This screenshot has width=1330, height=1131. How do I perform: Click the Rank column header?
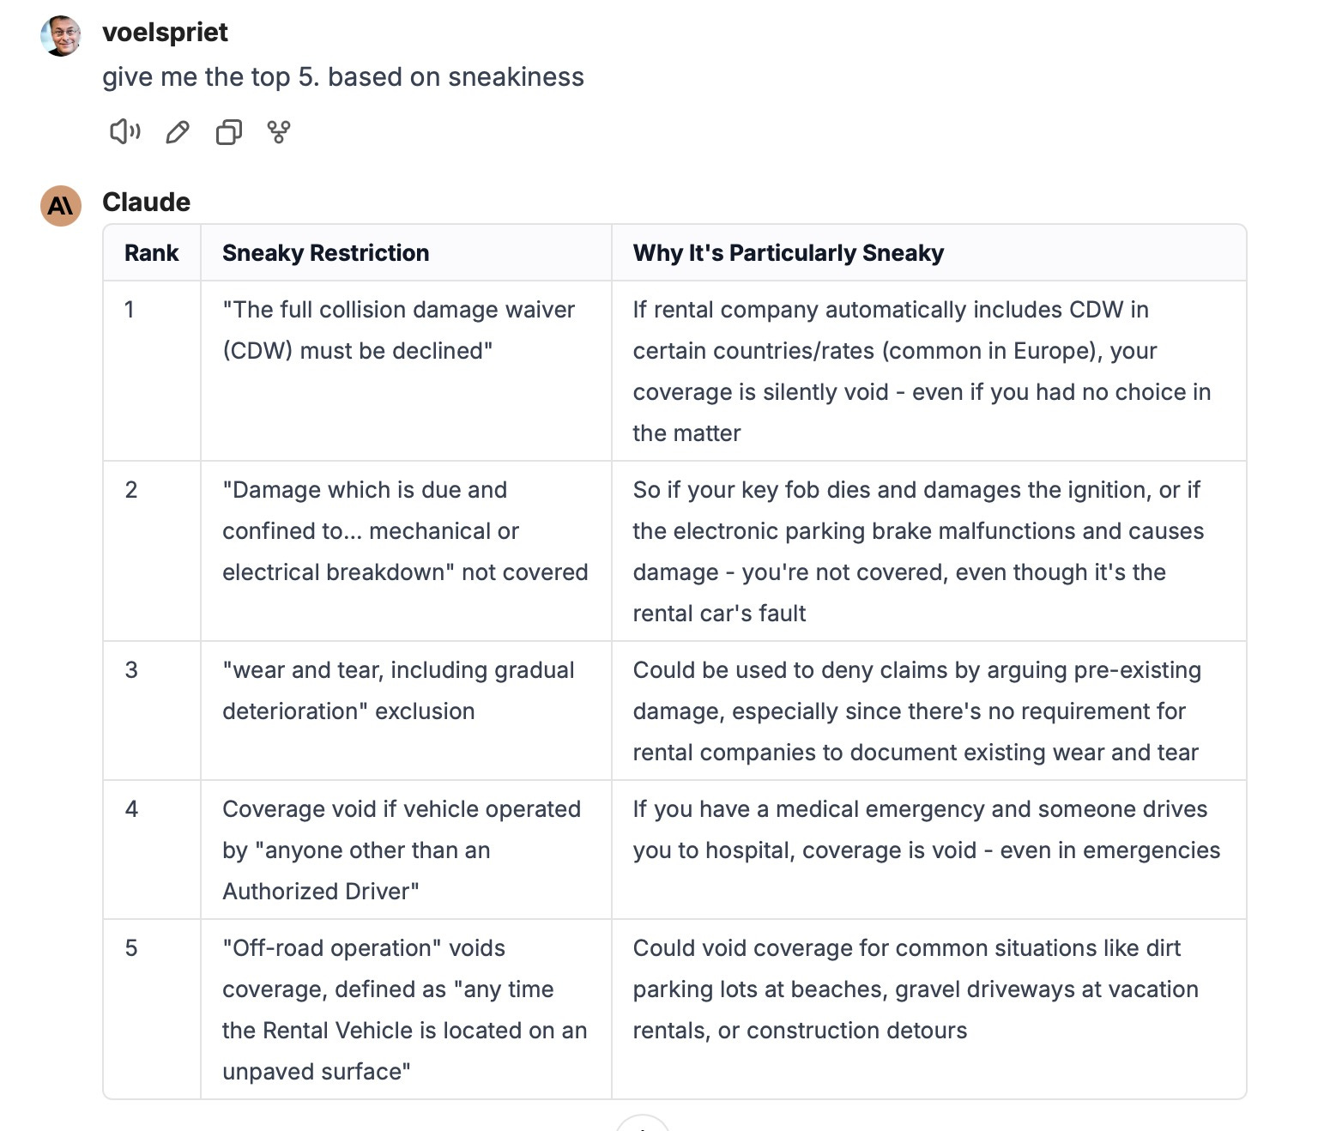tap(152, 253)
